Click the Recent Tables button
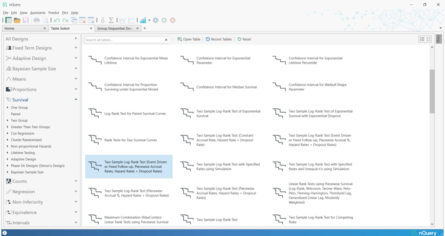 (219, 40)
